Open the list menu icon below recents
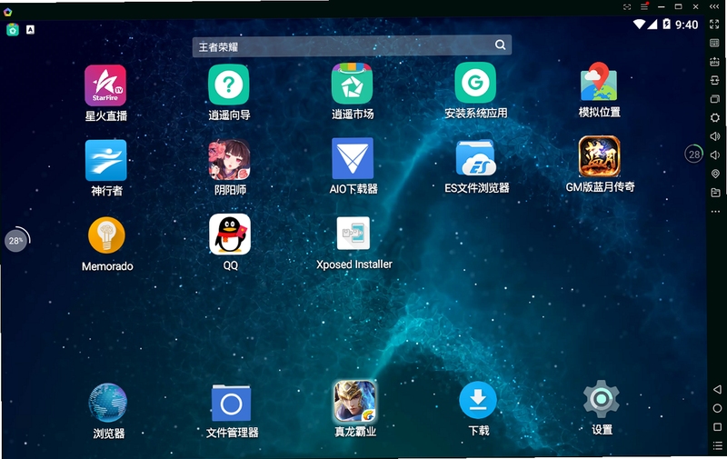Image resolution: width=727 pixels, height=459 pixels. click(717, 445)
